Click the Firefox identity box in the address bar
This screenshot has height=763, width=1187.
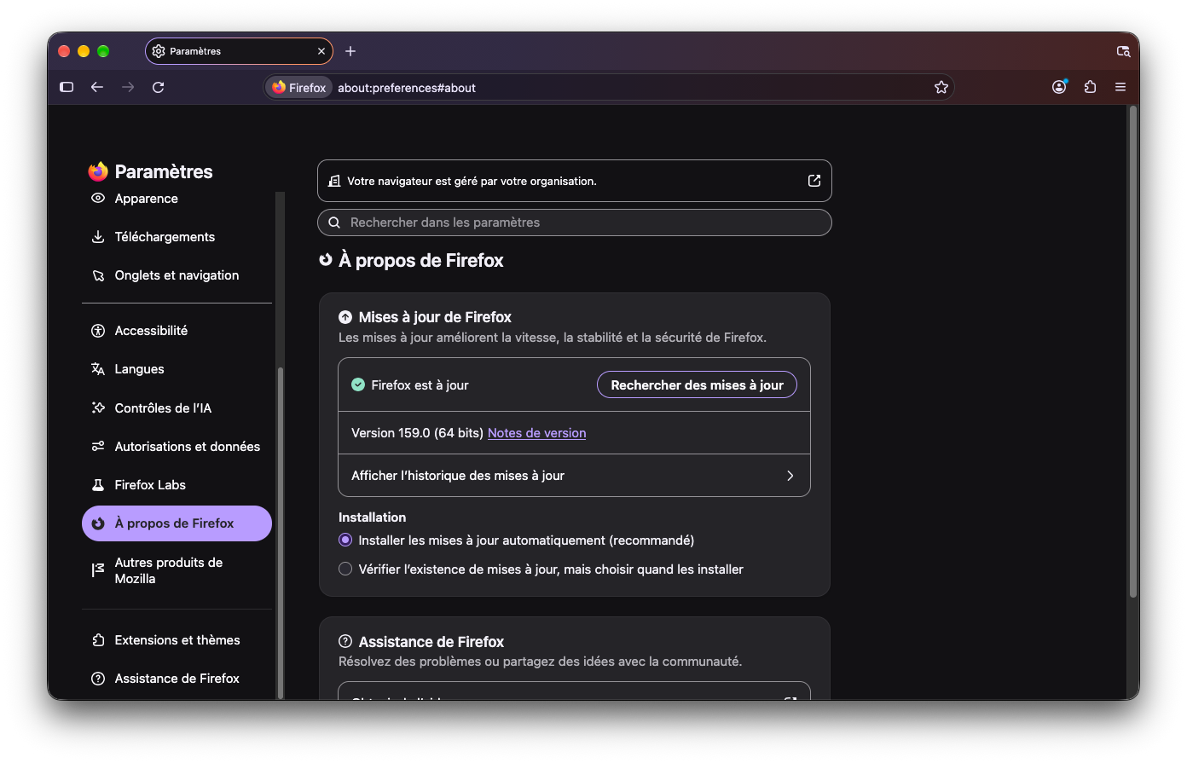(299, 88)
